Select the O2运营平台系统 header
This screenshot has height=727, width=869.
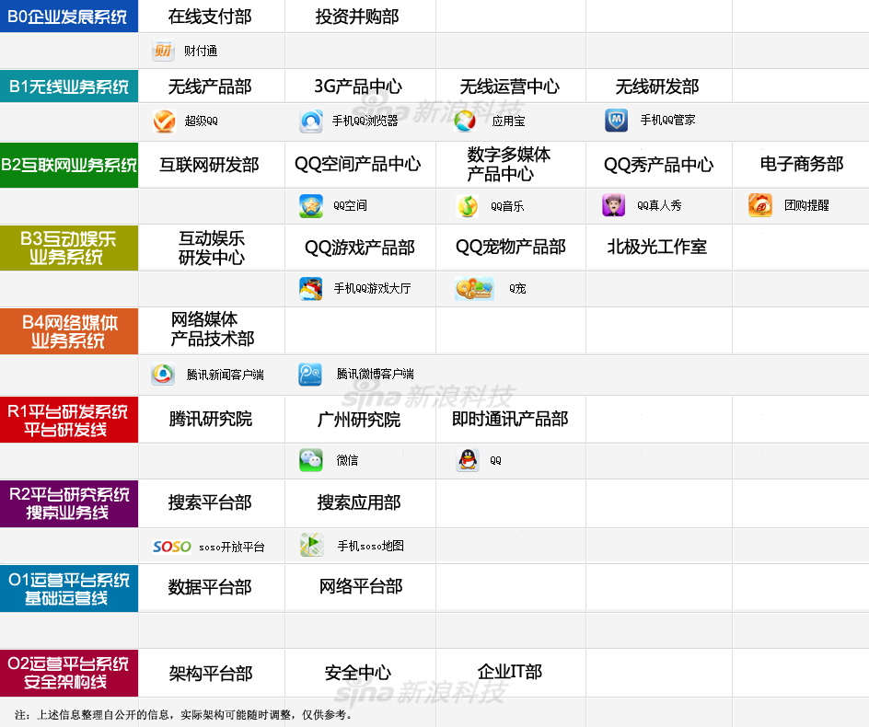tap(69, 674)
